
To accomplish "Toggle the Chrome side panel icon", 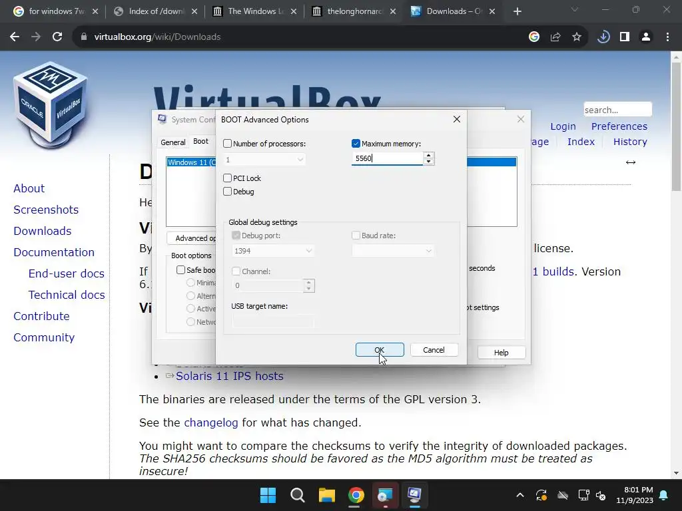I will click(x=625, y=37).
